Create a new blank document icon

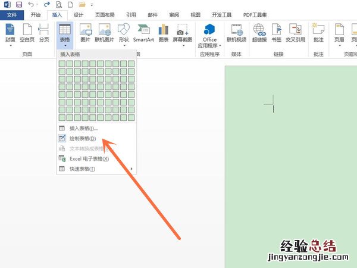tap(70, 4)
